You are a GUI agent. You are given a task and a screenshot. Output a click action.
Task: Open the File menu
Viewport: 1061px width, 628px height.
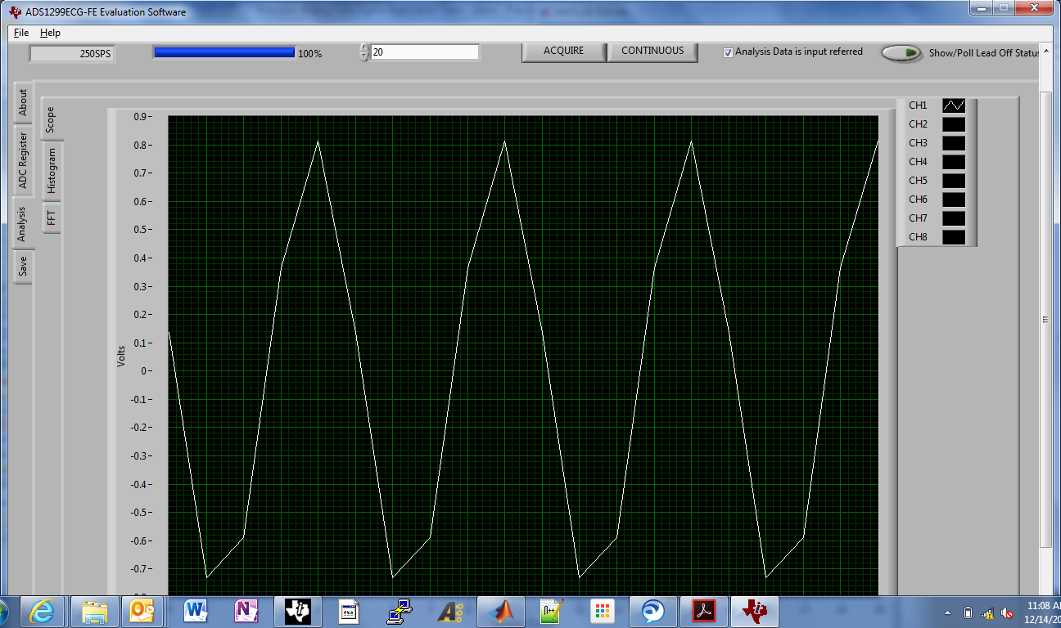(x=21, y=33)
